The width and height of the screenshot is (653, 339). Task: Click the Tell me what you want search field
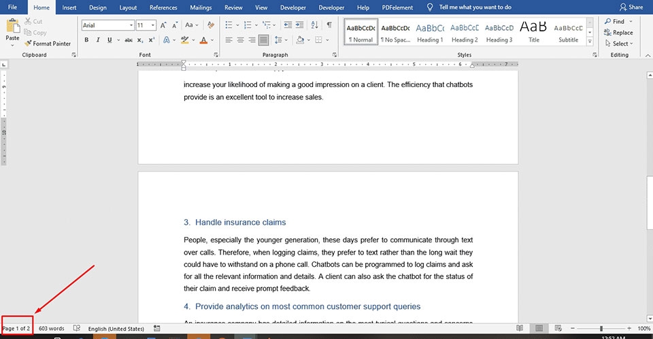pyautogui.click(x=475, y=7)
